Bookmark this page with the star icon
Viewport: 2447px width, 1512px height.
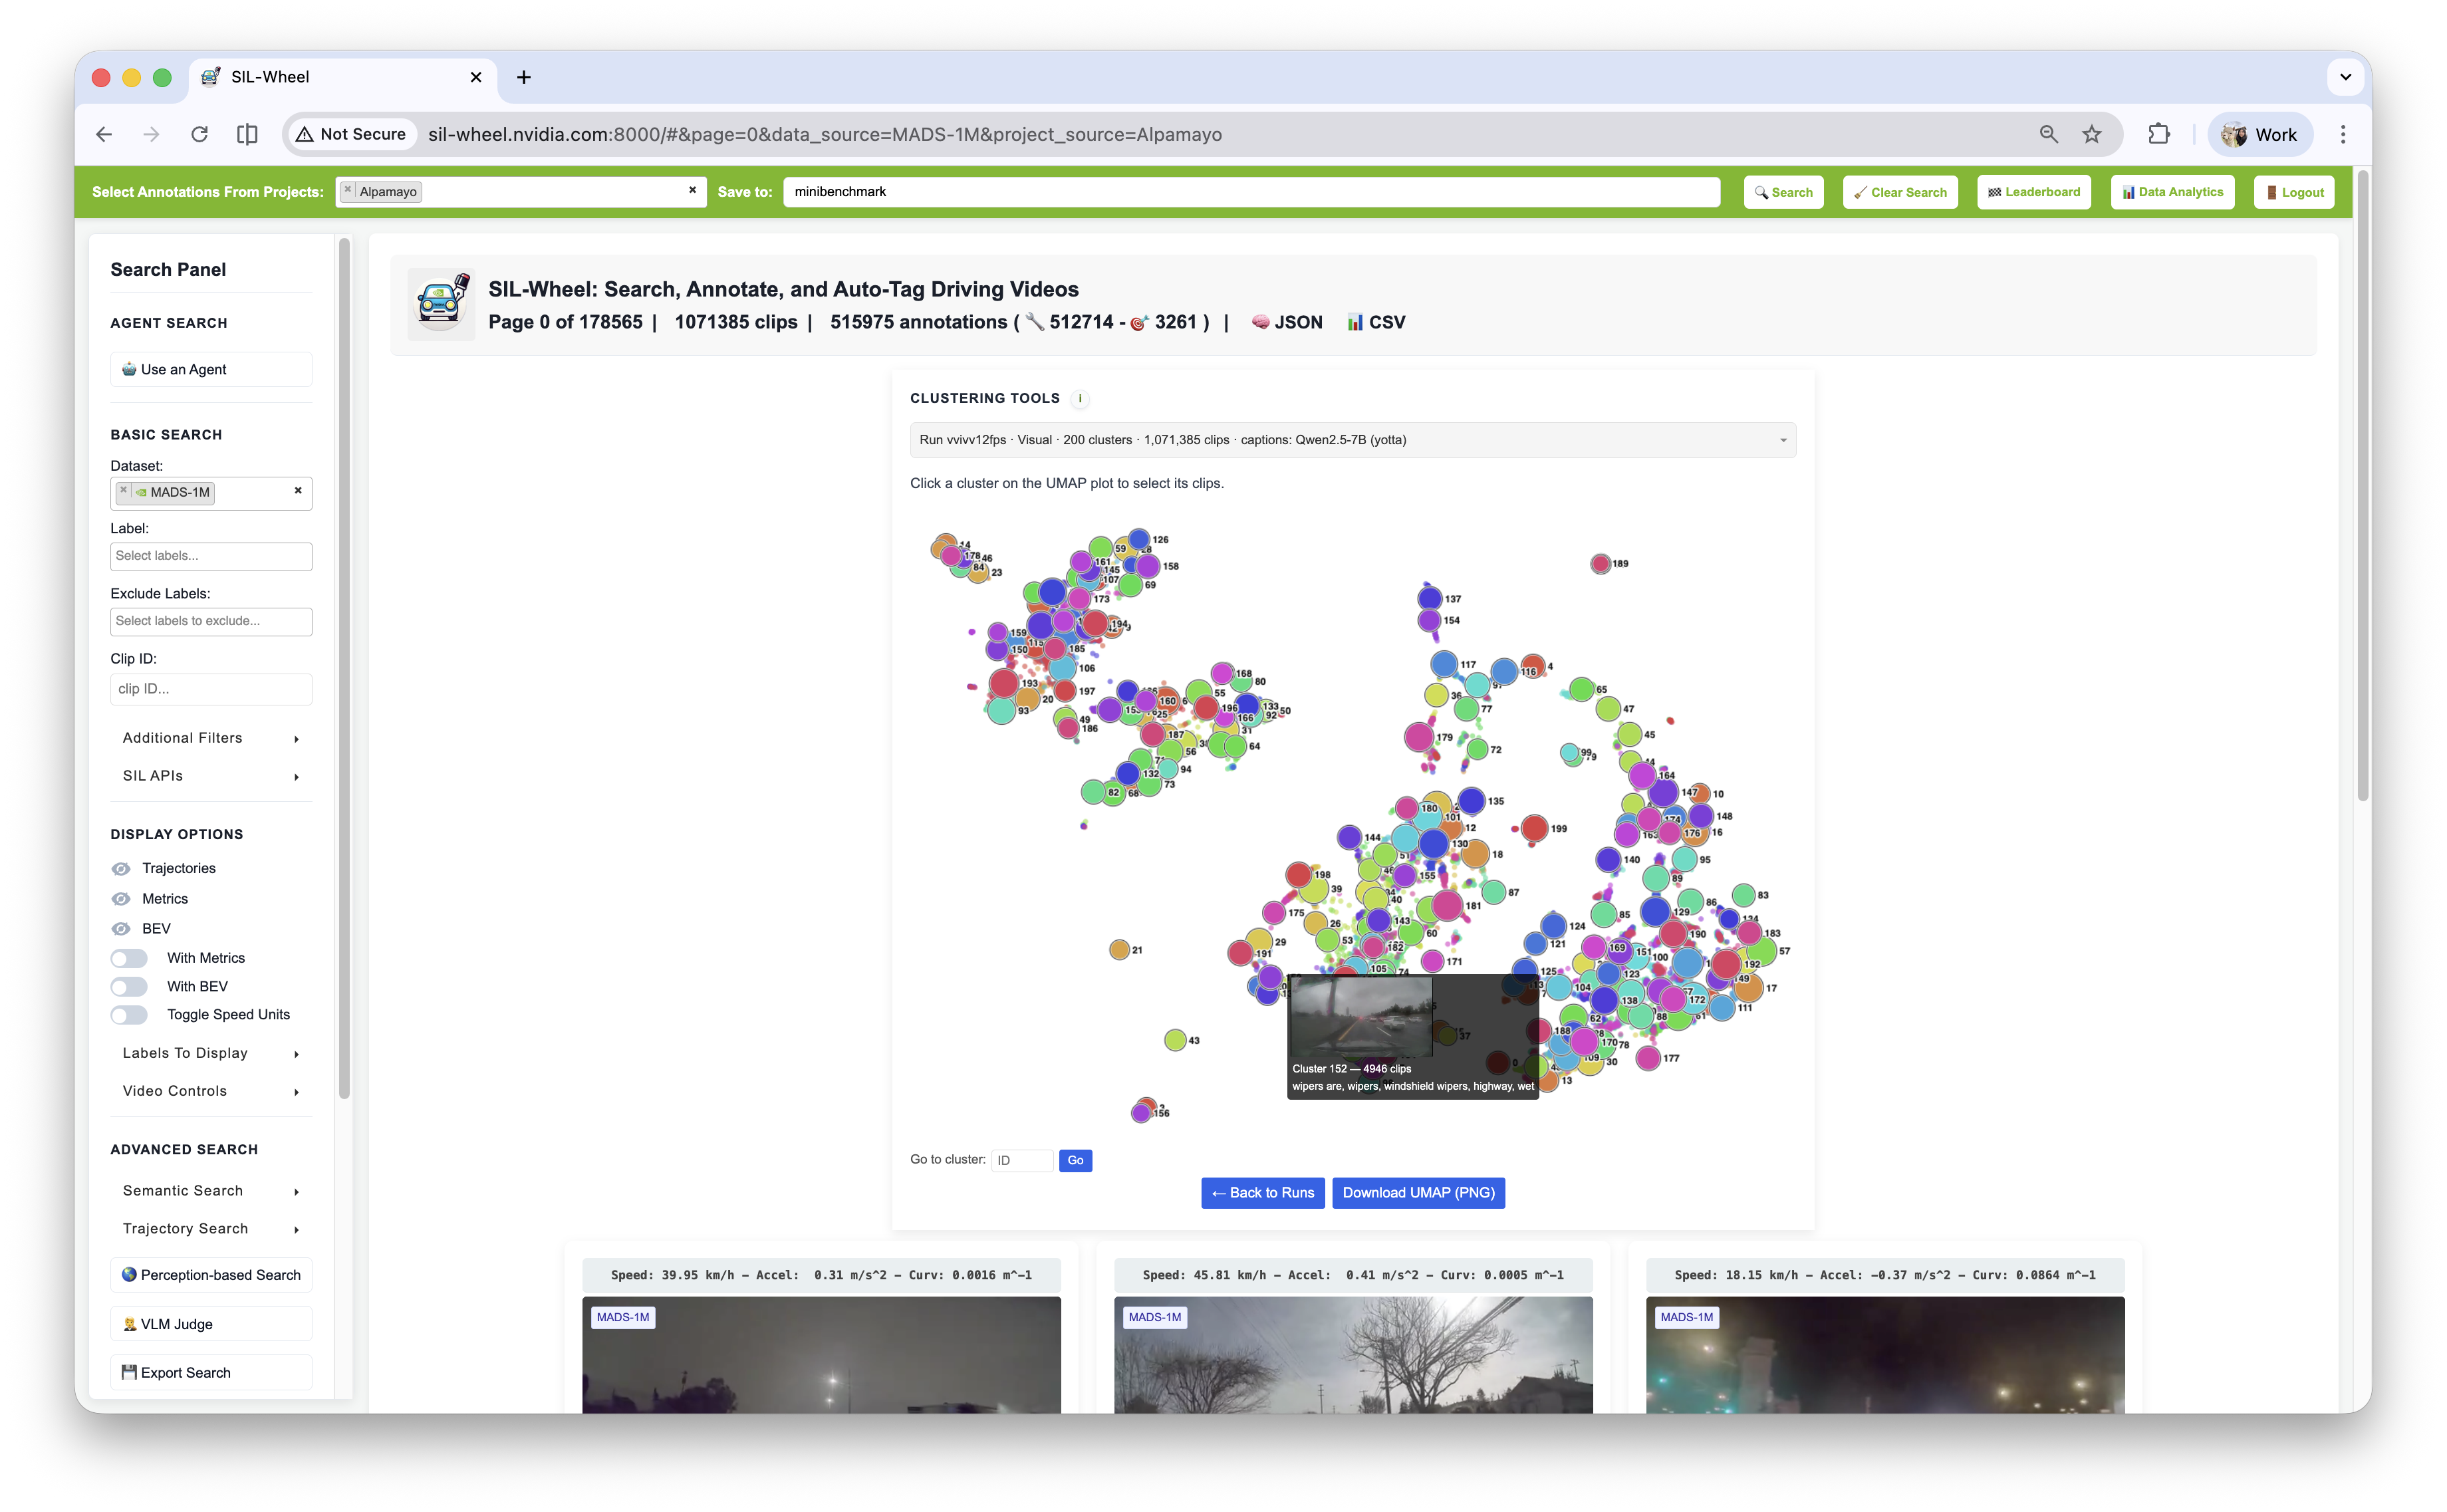(x=2091, y=134)
